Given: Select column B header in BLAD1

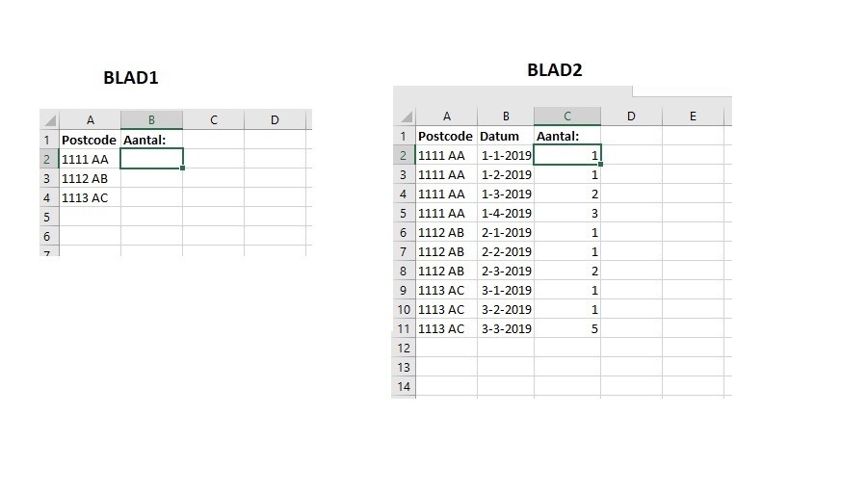Looking at the screenshot, I should (x=151, y=120).
